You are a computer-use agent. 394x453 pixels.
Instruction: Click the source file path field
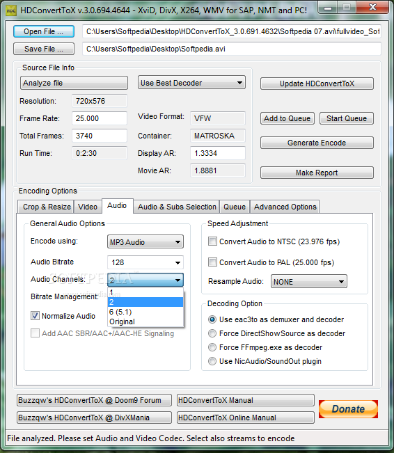232,31
